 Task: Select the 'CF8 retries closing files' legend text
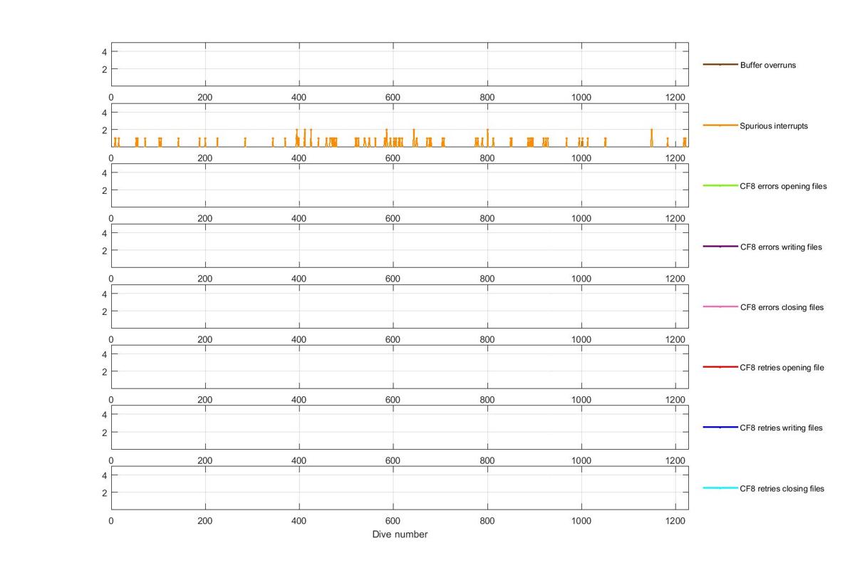click(x=782, y=488)
